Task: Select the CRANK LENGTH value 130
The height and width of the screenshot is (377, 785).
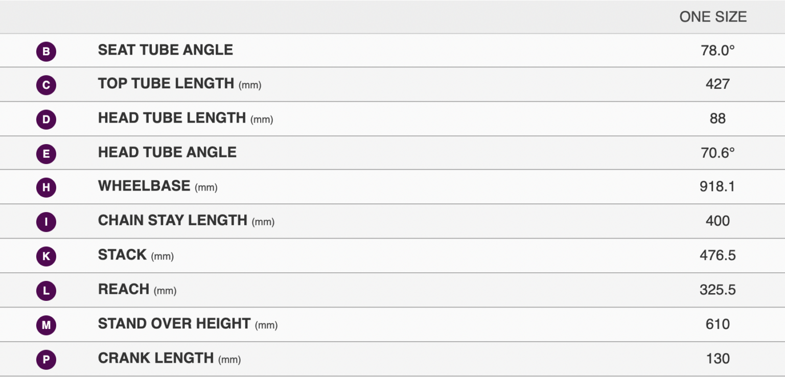Action: pyautogui.click(x=718, y=359)
